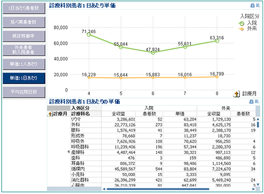Export the table via the XL icon
Viewport: 264px width, 194px height.
pos(257,102)
